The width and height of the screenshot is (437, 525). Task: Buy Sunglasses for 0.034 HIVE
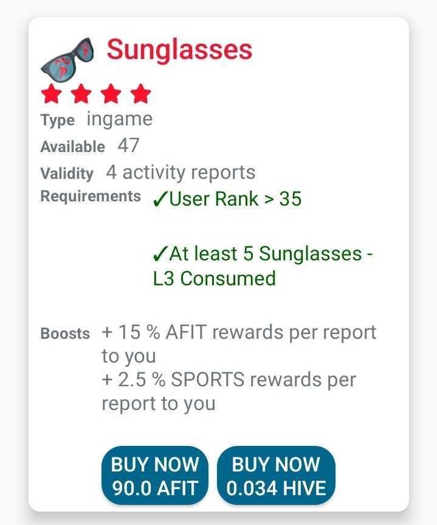pyautogui.click(x=276, y=476)
